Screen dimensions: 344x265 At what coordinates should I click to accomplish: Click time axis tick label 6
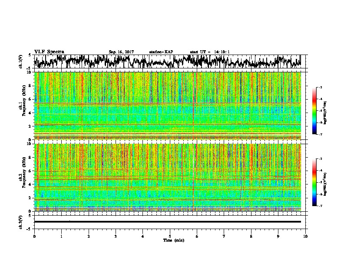[x=197, y=236]
